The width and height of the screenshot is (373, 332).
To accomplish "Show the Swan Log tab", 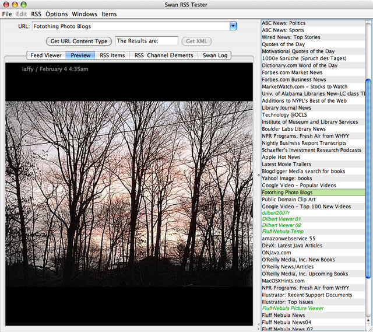I will click(216, 55).
